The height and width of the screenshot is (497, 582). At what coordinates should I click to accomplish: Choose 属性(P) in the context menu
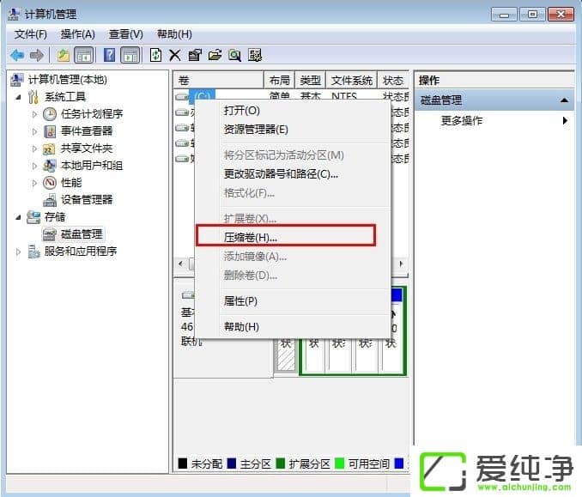240,301
